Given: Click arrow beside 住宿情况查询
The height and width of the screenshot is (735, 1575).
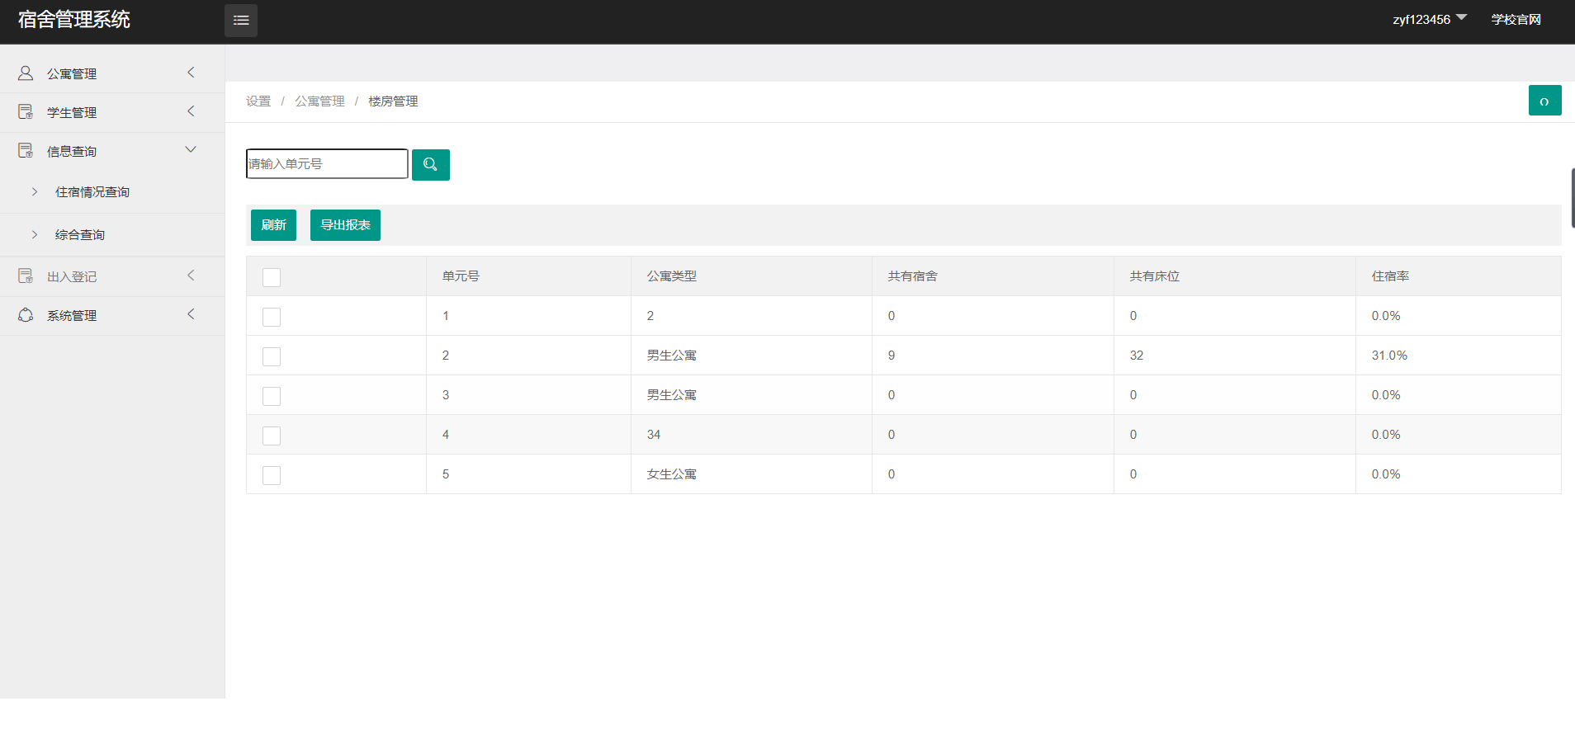Looking at the screenshot, I should pyautogui.click(x=35, y=191).
